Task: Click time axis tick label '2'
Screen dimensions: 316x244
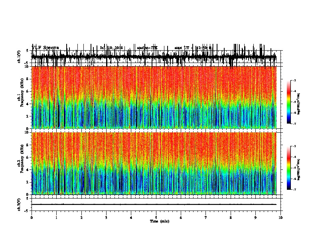Action: pos(81,218)
